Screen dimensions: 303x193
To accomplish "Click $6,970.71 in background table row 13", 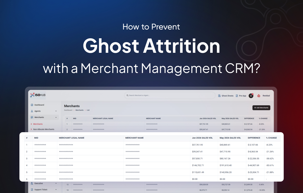I will 203,190.
